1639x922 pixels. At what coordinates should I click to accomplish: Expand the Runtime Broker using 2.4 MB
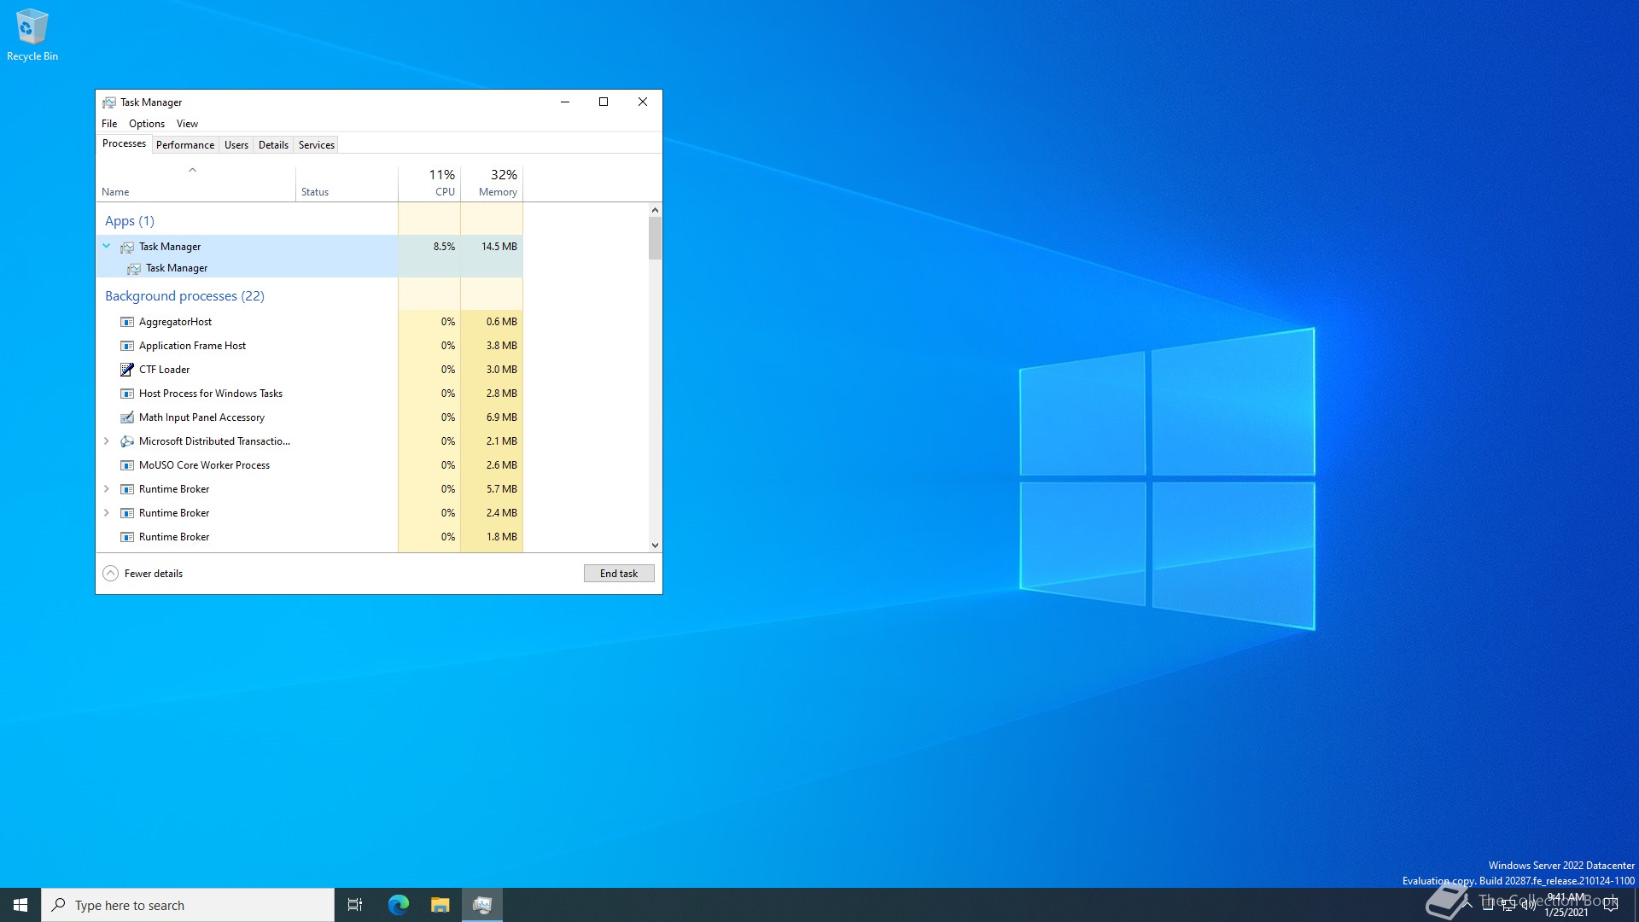coord(107,513)
